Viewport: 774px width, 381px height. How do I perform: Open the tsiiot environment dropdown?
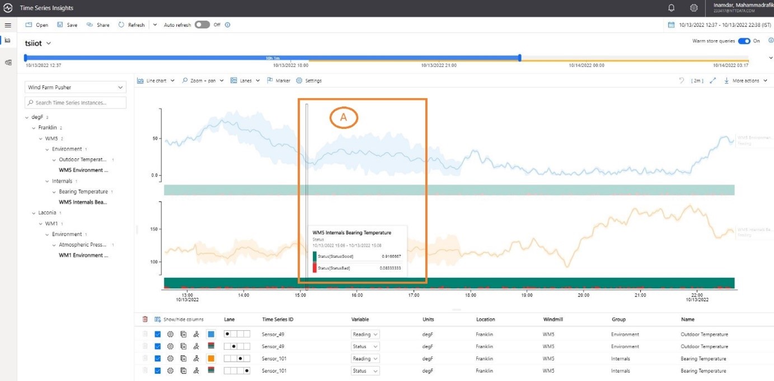click(x=38, y=43)
